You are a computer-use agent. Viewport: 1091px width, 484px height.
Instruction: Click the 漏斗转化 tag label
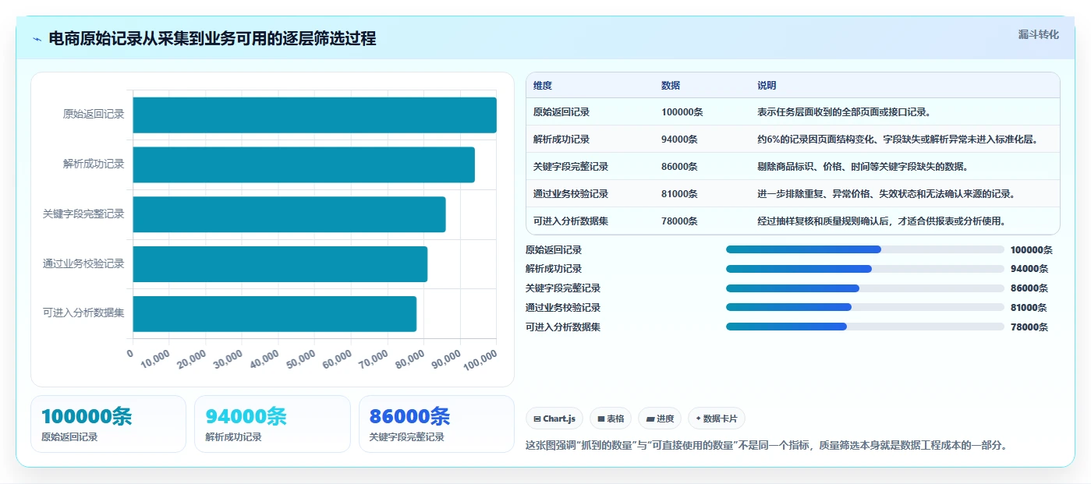click(1038, 34)
